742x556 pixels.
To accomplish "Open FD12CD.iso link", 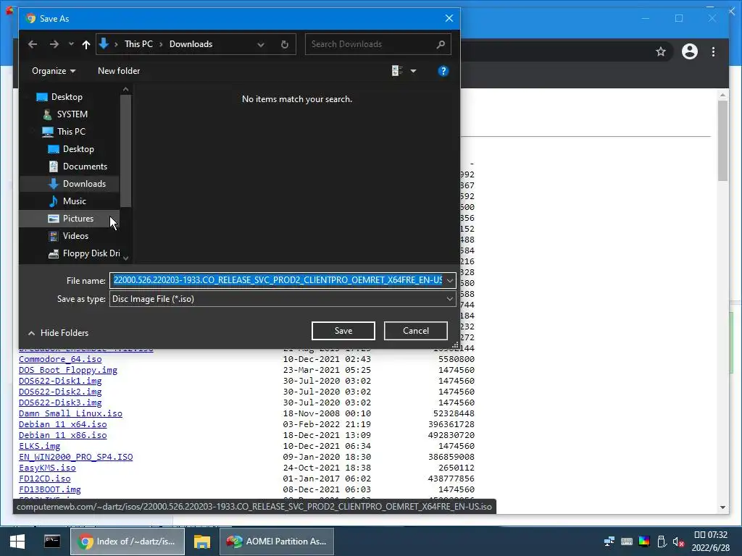I will coord(44,479).
